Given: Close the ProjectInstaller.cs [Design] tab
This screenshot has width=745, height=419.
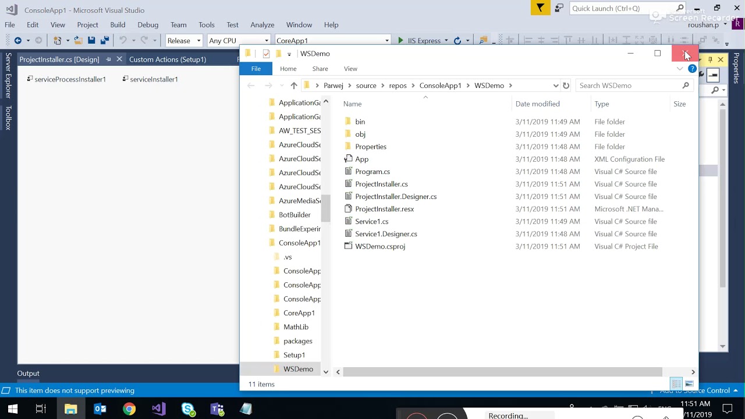Looking at the screenshot, I should click(x=119, y=59).
